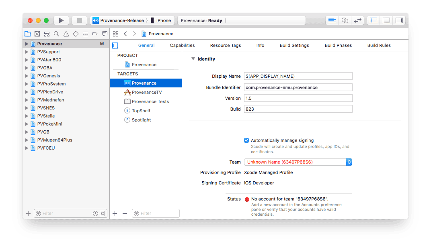431x251 pixels.
Task: Select PVMednafen in the navigator
Action: click(x=66, y=100)
